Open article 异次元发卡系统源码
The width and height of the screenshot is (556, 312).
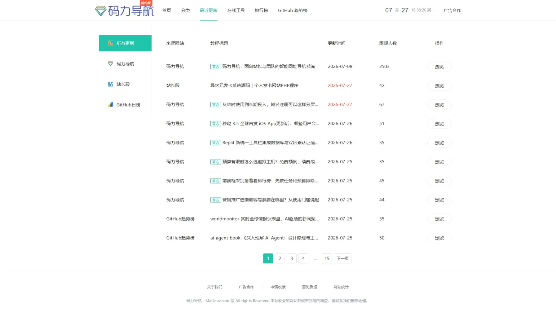click(254, 86)
